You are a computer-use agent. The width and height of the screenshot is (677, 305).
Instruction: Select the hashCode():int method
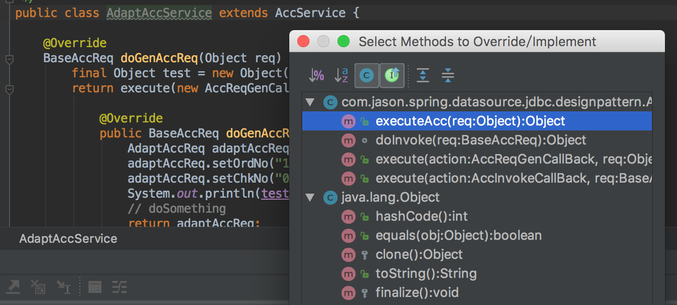[421, 217]
